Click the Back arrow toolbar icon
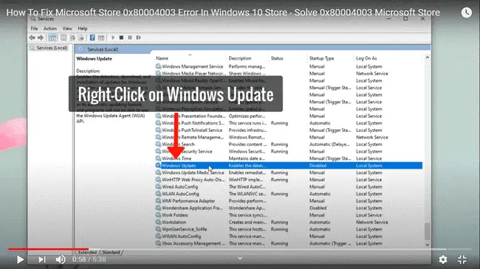The height and width of the screenshot is (269, 480). 32,38
